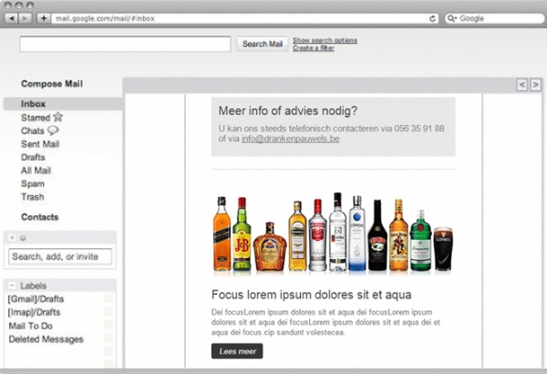Reload the page with the refresh icon

(x=432, y=18)
